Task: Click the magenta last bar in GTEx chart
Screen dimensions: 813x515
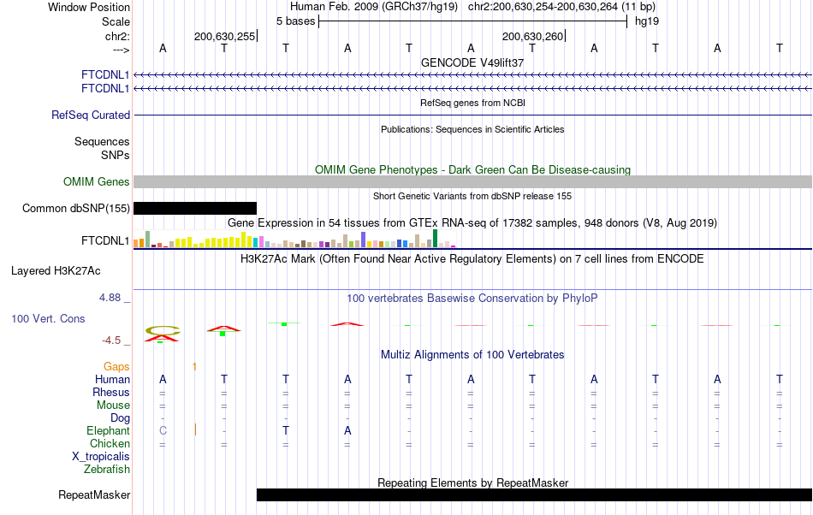Action: pyautogui.click(x=454, y=246)
